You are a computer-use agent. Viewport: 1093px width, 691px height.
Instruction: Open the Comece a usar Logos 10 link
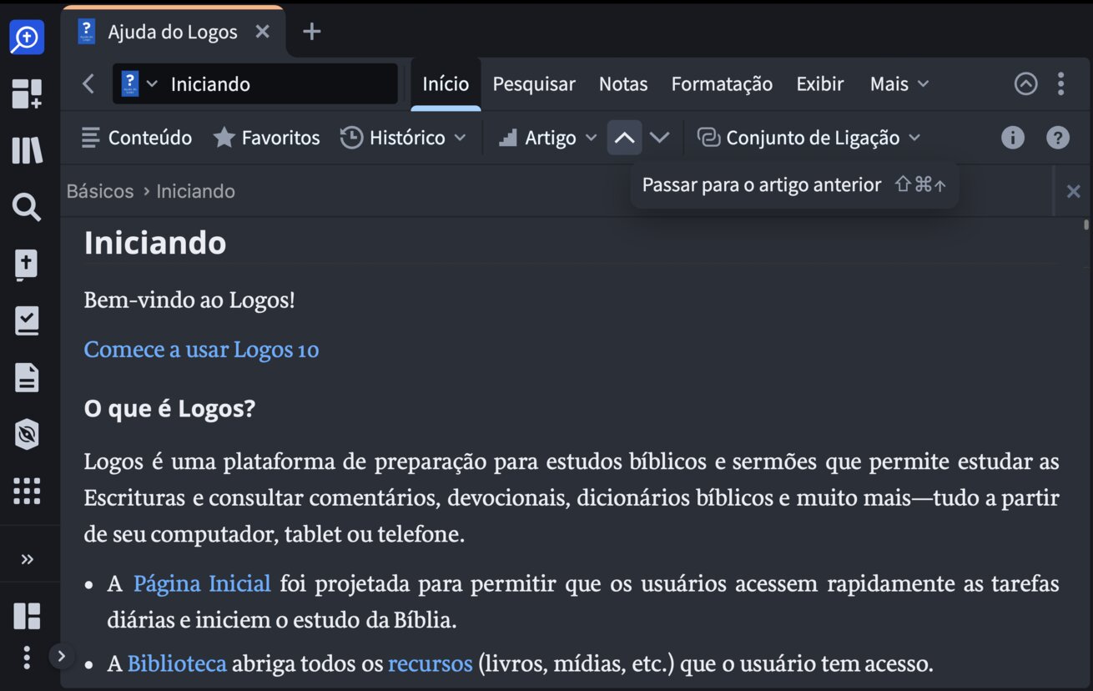(201, 349)
